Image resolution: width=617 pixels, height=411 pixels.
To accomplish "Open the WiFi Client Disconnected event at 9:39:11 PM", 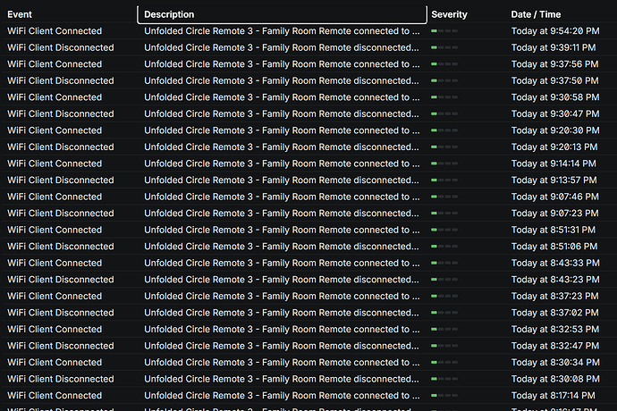I will pyautogui.click(x=61, y=47).
